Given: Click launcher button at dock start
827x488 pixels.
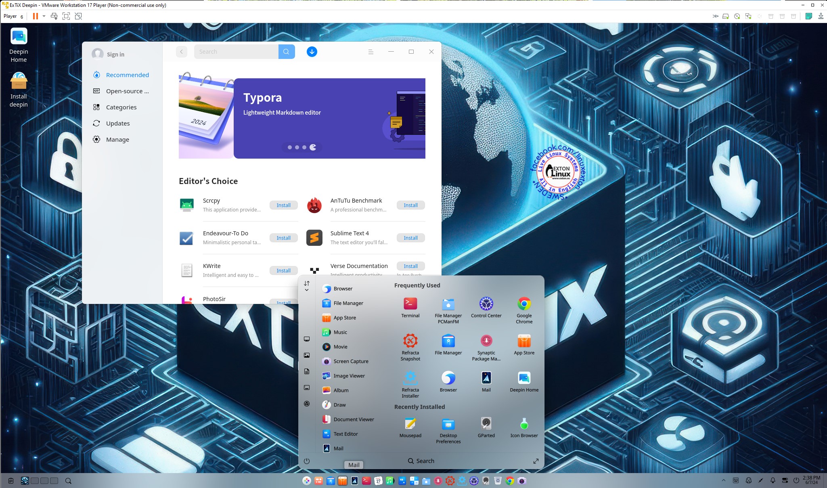Looking at the screenshot, I should (x=307, y=481).
